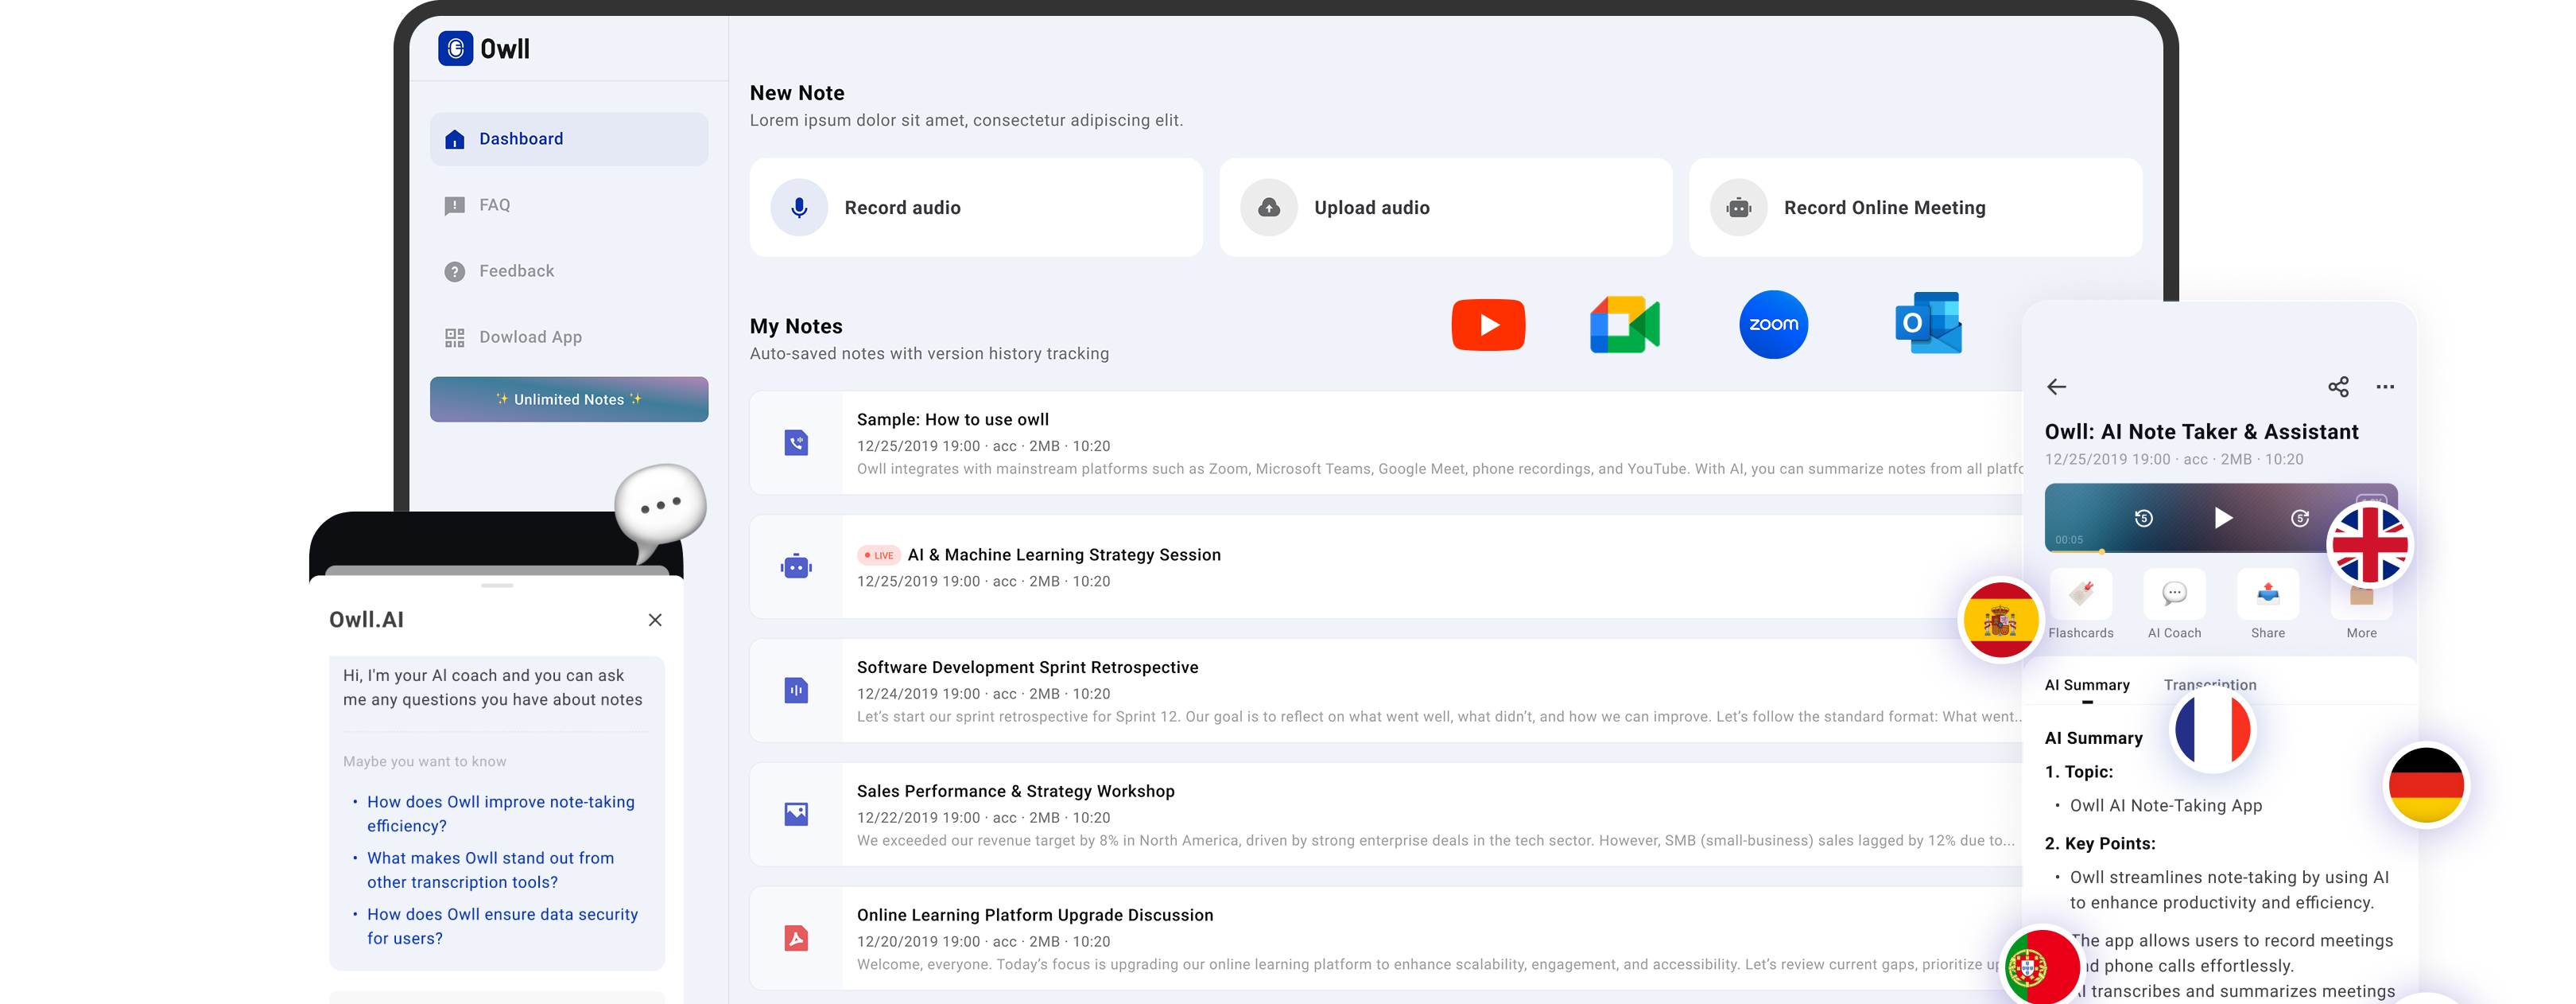
Task: Click the Google Meet icon
Action: (1625, 325)
